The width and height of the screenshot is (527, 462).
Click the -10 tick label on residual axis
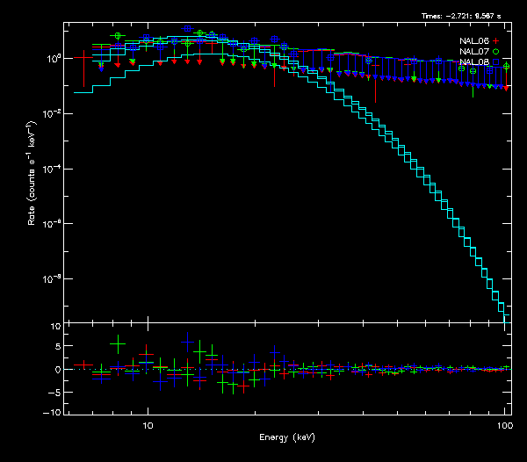(54, 413)
